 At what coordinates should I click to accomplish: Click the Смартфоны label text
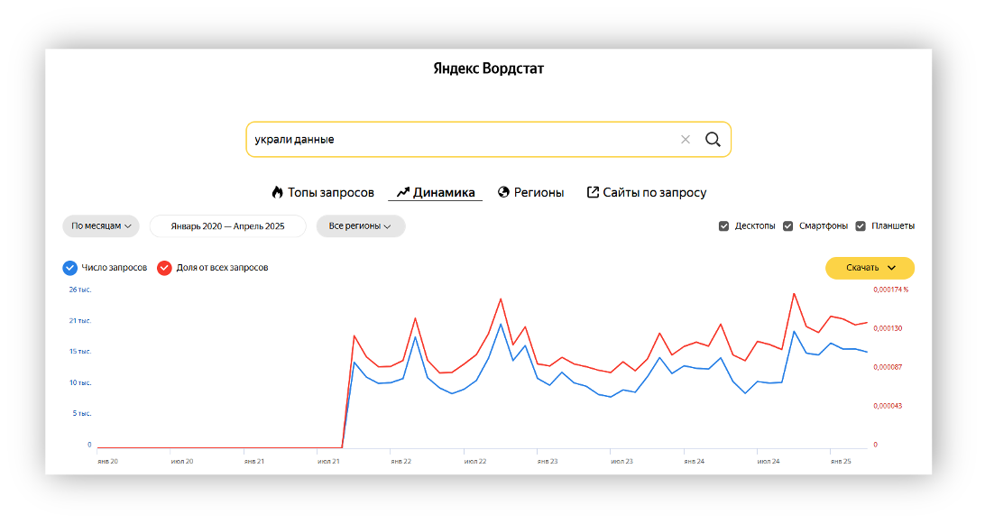click(x=824, y=226)
